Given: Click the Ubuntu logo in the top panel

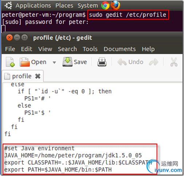Looking at the screenshot, I should pyautogui.click(x=8, y=5).
